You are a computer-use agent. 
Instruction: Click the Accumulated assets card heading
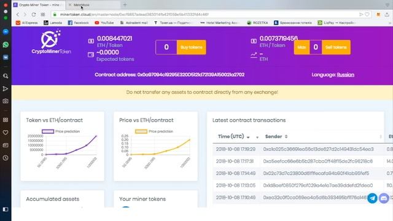point(53,199)
